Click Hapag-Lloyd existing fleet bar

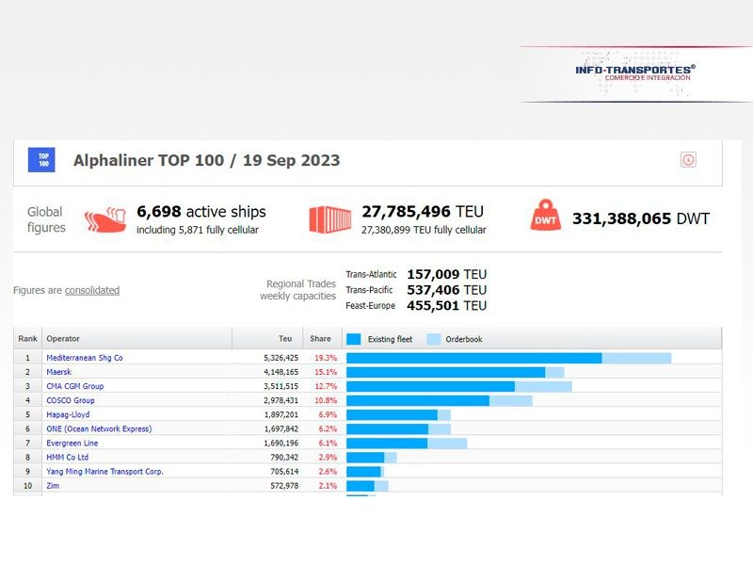[392, 414]
